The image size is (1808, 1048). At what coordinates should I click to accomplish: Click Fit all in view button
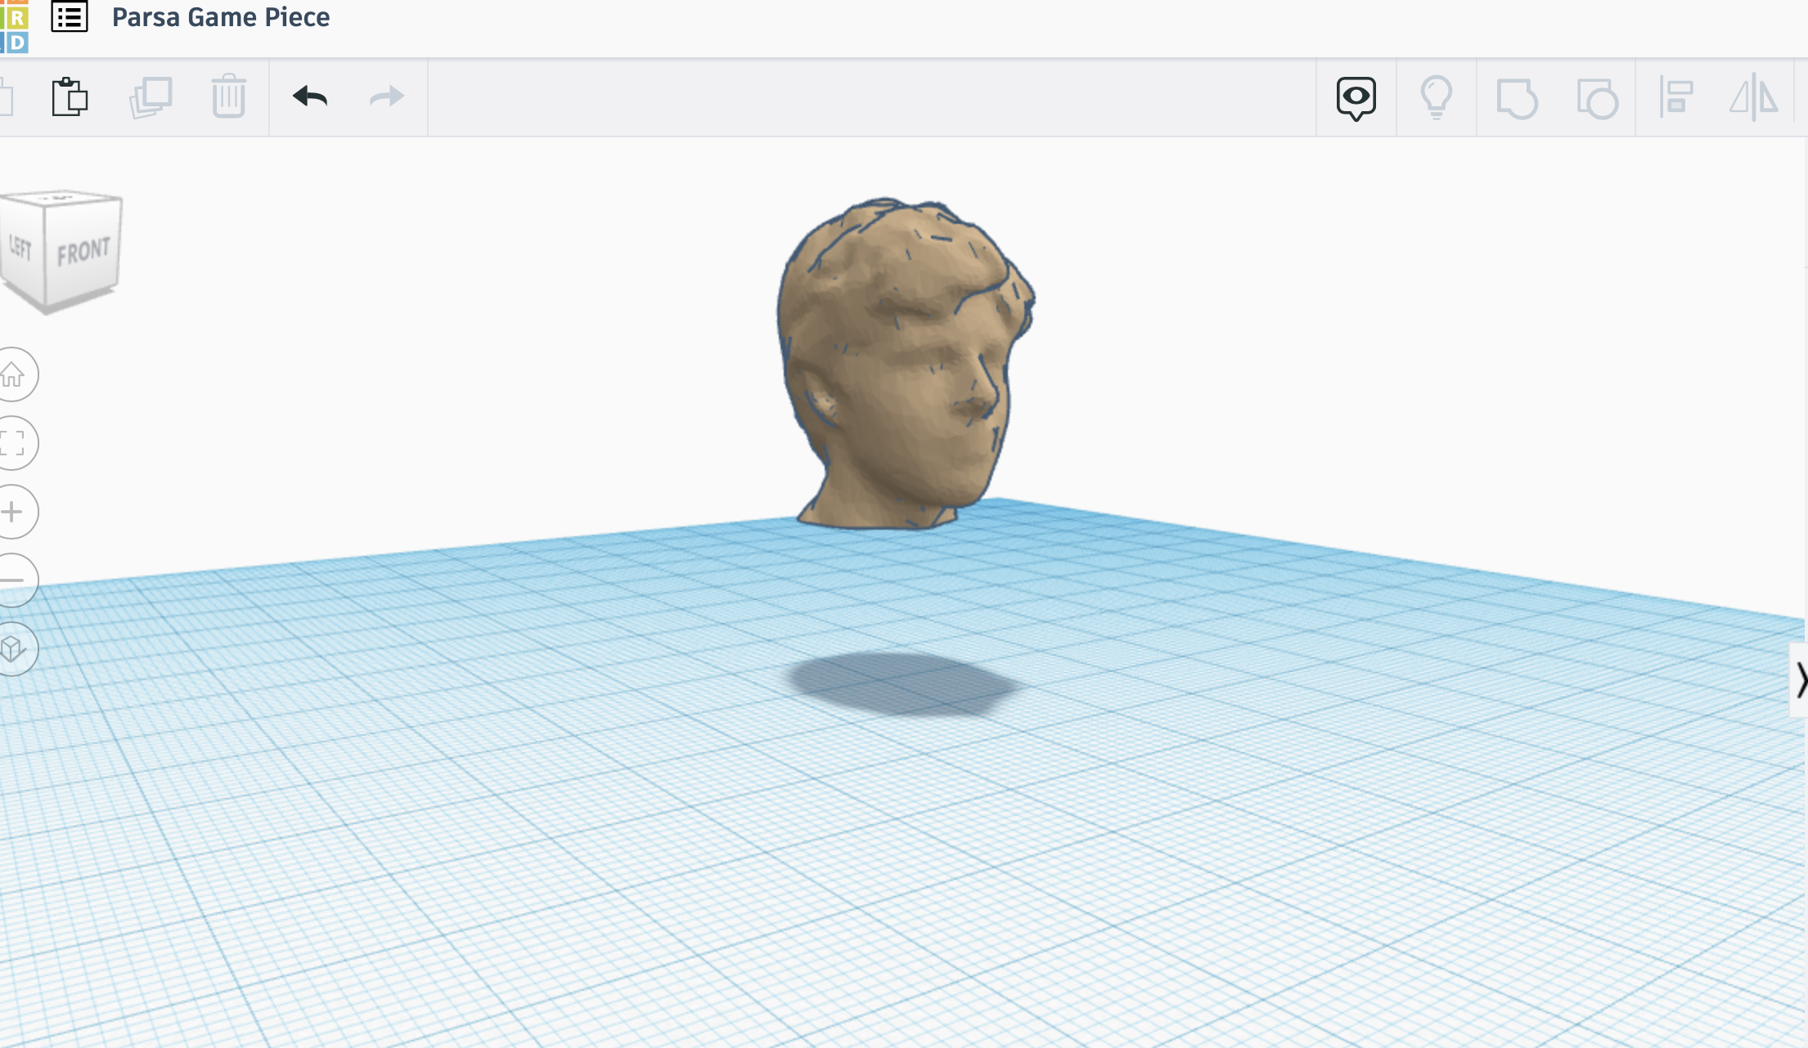(x=13, y=443)
